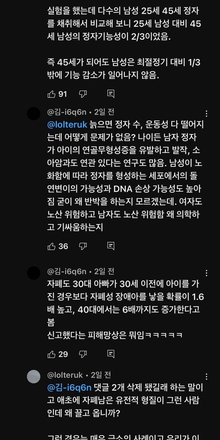Open options menu for lolteruk's reply comment
The image size is (220, 440).
pyautogui.click(x=206, y=377)
